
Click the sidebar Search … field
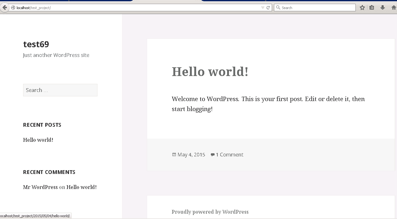tap(60, 90)
